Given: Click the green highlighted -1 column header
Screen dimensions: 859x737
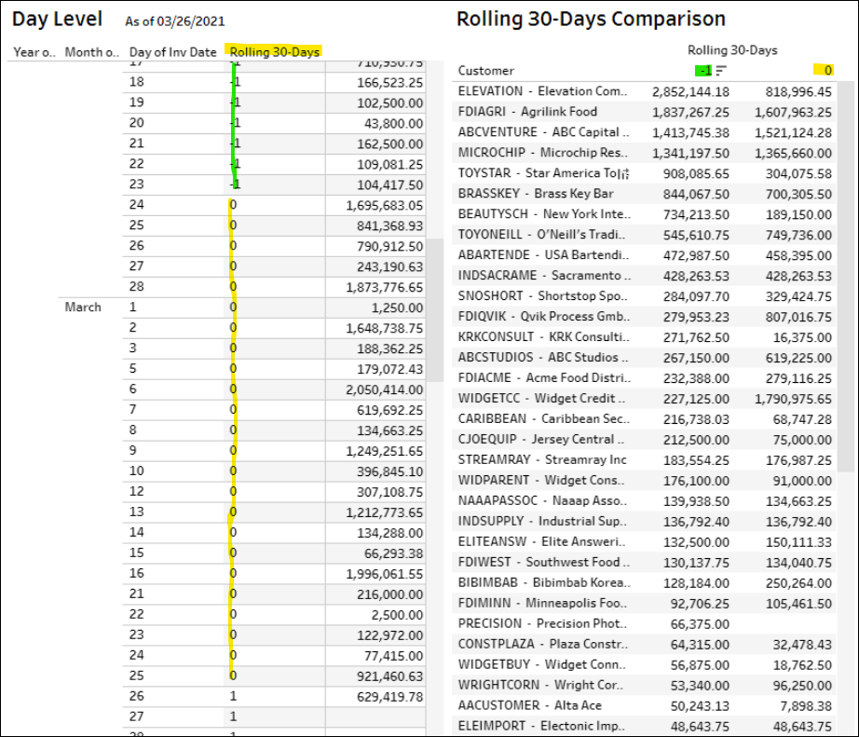Looking at the screenshot, I should pos(706,71).
